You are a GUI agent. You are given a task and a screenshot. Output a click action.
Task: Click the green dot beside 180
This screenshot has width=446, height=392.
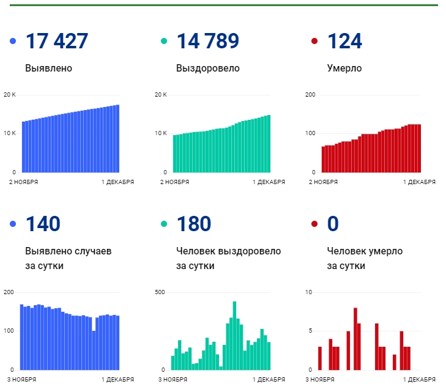[164, 224]
